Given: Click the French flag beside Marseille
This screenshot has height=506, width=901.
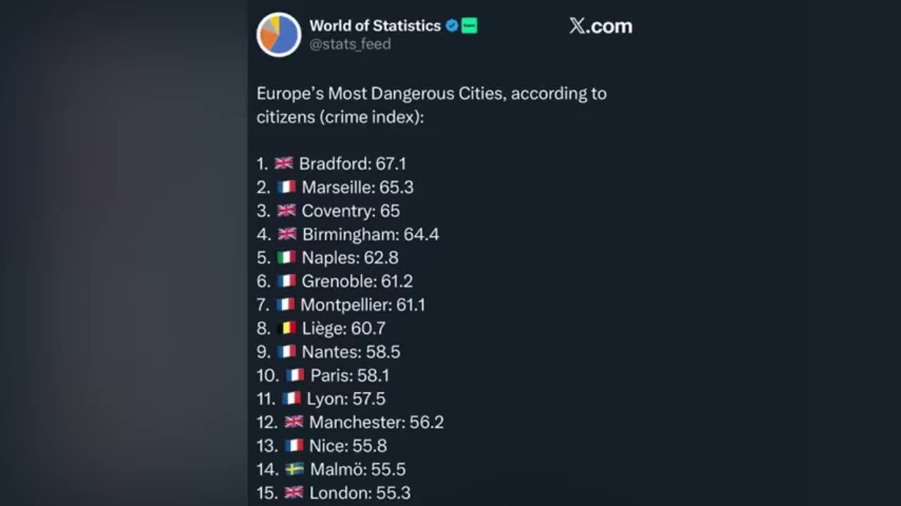Looking at the screenshot, I should pos(286,188).
